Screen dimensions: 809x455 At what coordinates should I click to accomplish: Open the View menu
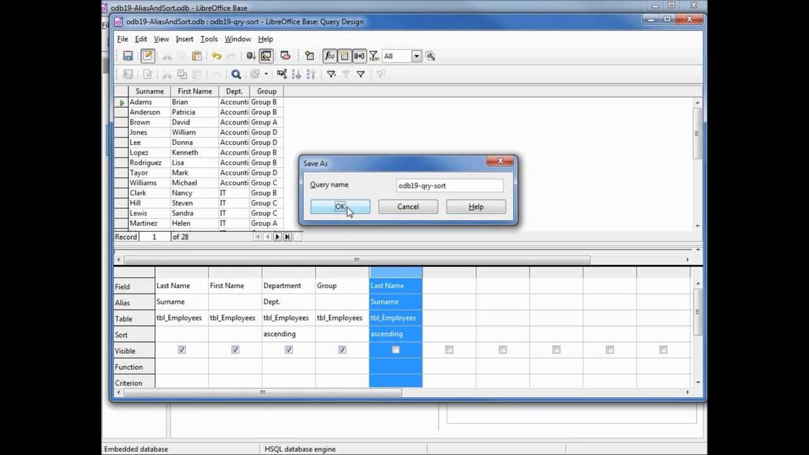(x=161, y=39)
